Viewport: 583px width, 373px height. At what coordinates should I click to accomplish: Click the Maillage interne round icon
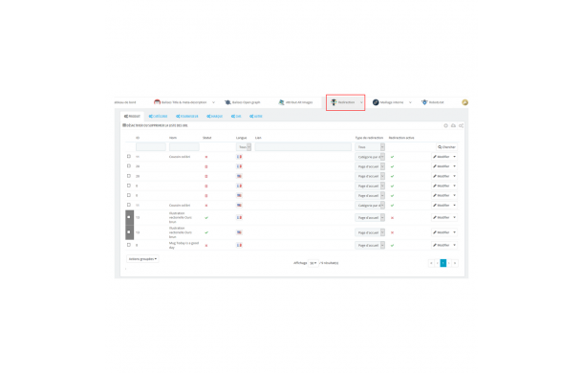pyautogui.click(x=376, y=102)
